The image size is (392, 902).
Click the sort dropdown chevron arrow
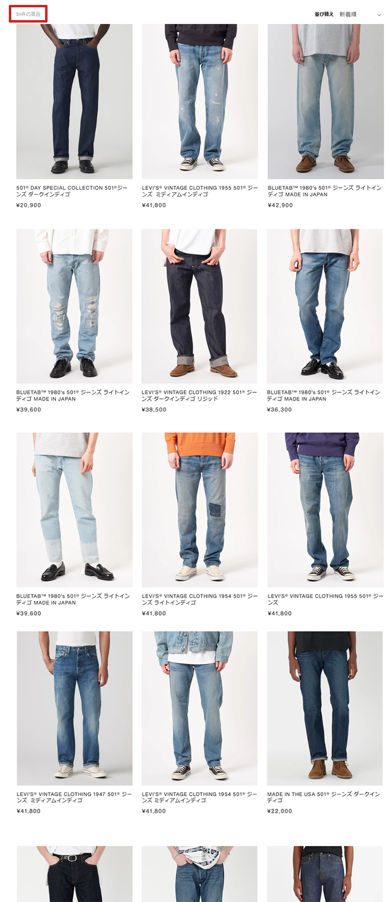(x=379, y=15)
